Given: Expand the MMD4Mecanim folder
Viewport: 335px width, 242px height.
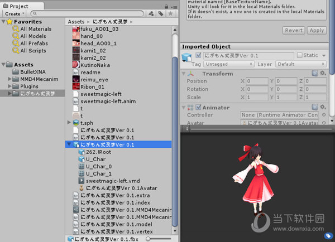Looking at the screenshot, I should tap(9, 79).
